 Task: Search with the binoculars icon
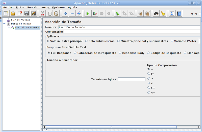coord(156,13)
